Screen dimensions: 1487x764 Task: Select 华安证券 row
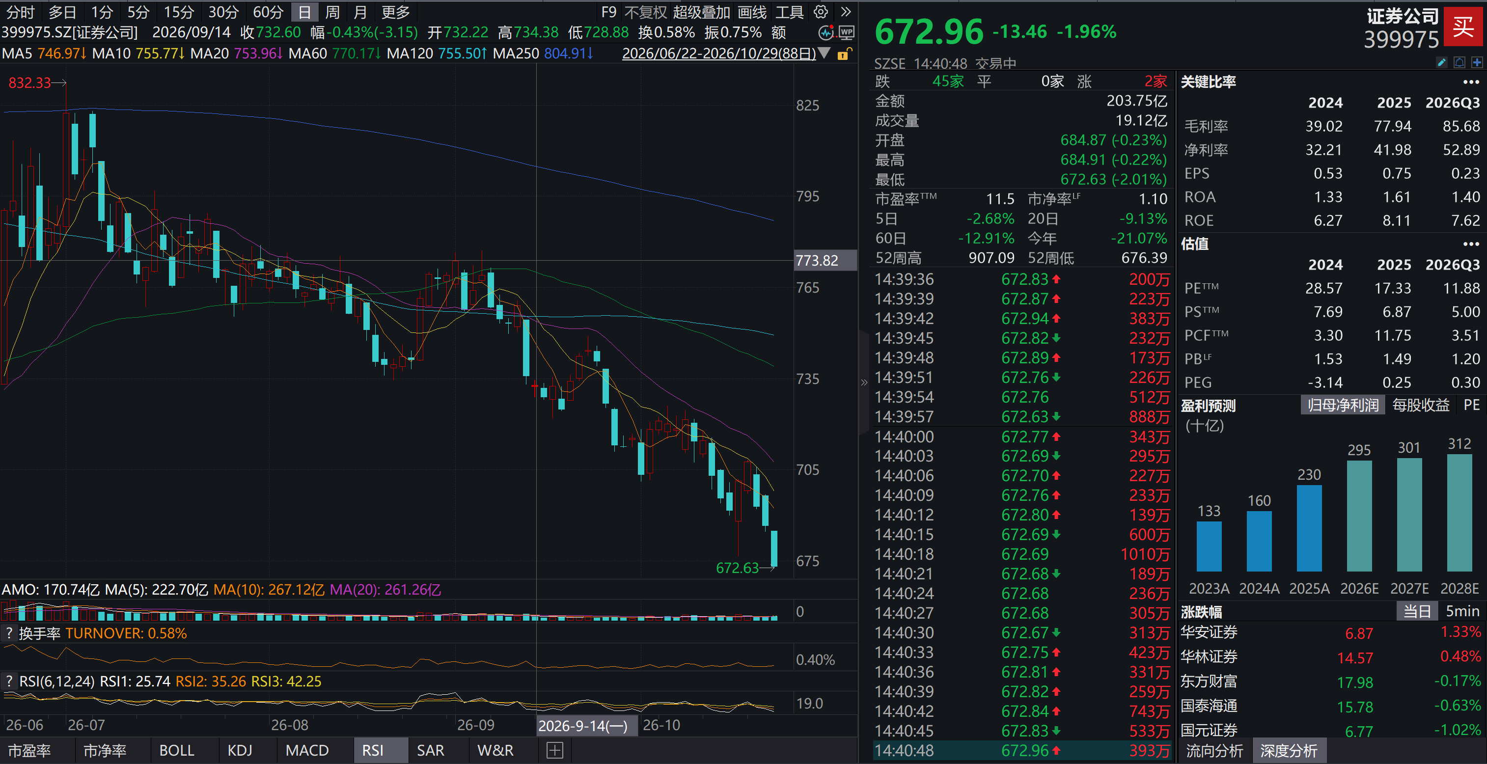click(x=1330, y=632)
